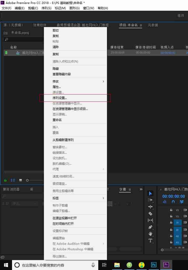Toggle track lock on A1
This screenshot has width=188, height=270.
coord(171,229)
